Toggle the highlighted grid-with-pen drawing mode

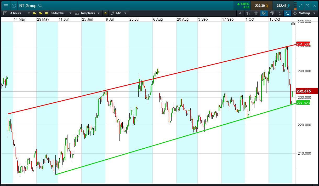264,13
